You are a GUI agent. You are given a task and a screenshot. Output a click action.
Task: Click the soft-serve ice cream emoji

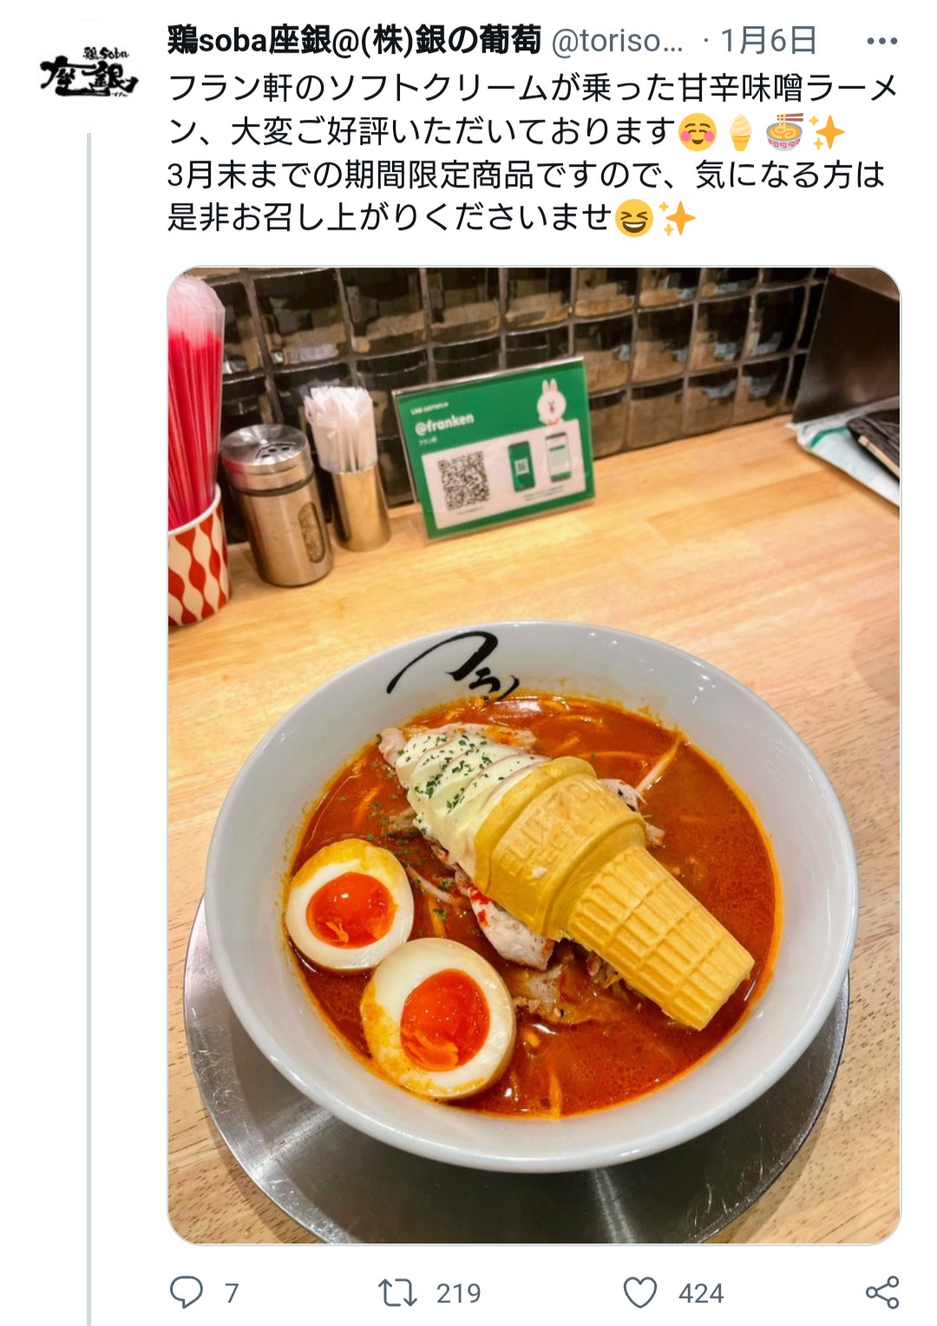[x=740, y=133]
